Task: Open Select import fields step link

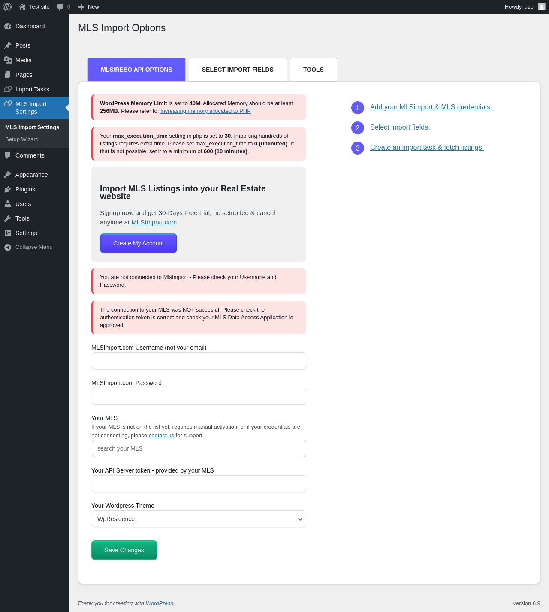Action: 400,127
